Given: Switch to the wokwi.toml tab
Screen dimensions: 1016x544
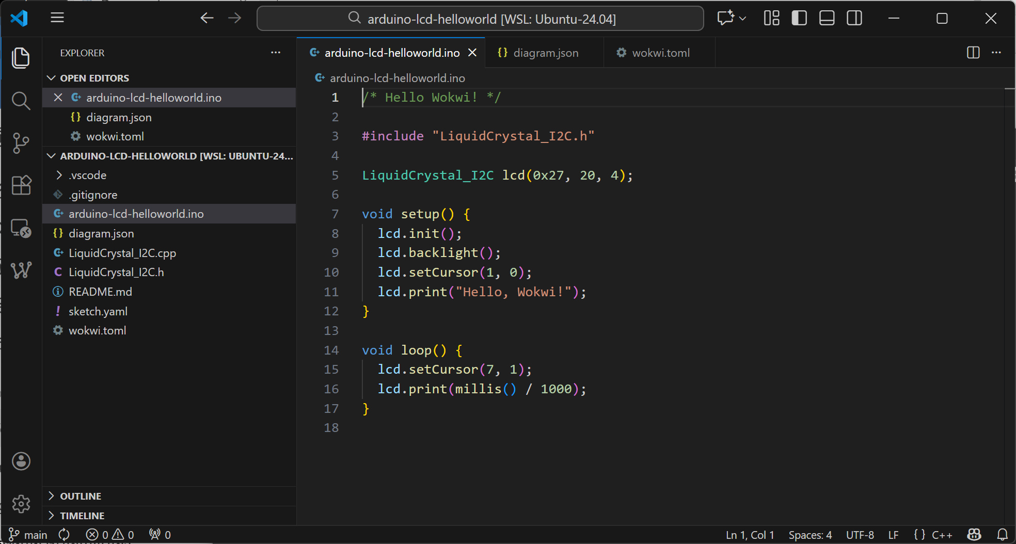Looking at the screenshot, I should pyautogui.click(x=660, y=53).
